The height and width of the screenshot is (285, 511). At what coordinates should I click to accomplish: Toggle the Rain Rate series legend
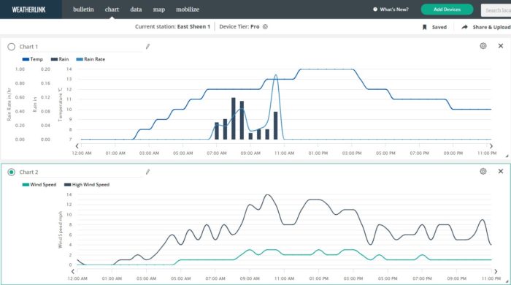91,59
